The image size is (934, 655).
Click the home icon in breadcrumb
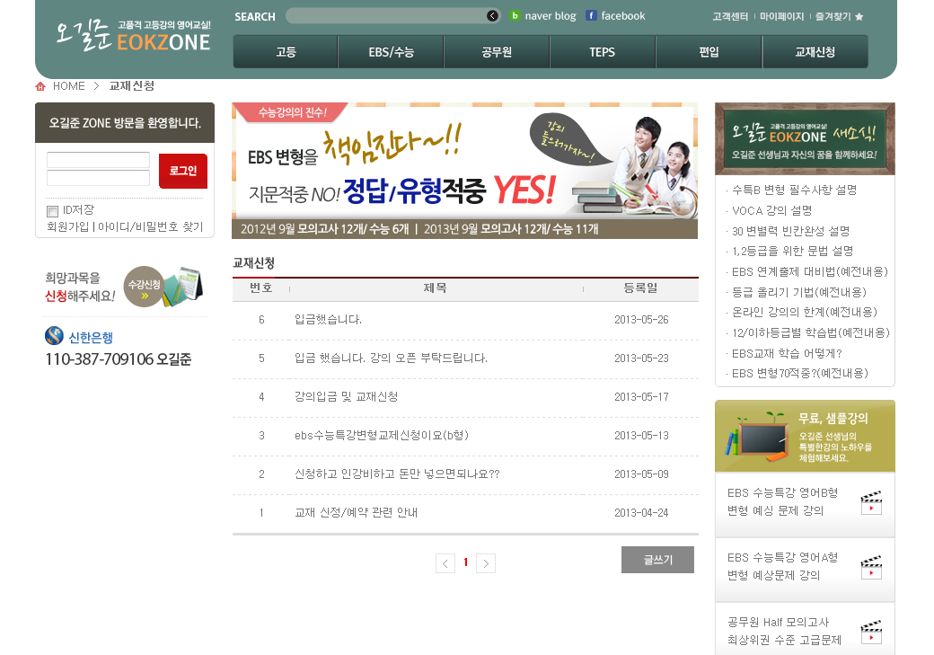pyautogui.click(x=40, y=86)
